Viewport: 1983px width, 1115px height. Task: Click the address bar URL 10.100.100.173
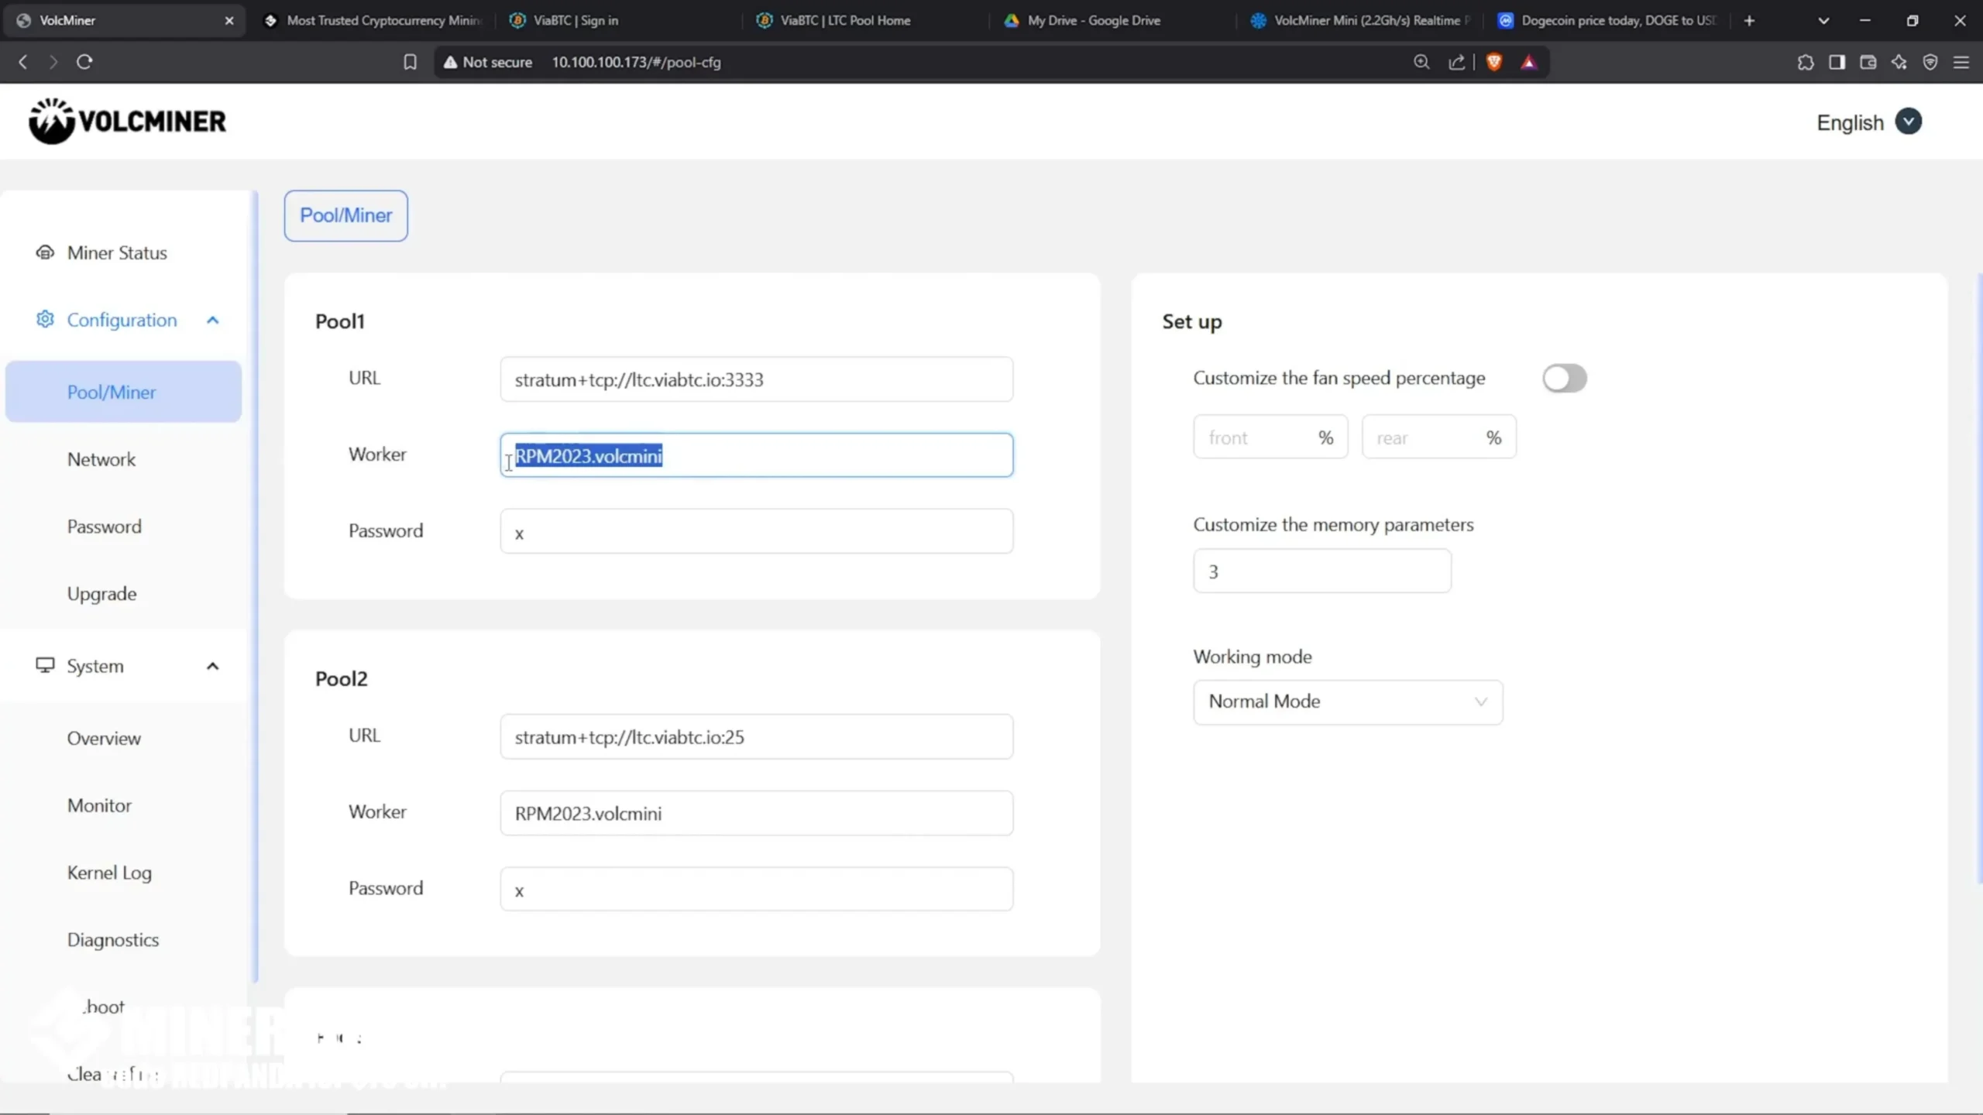pos(636,62)
